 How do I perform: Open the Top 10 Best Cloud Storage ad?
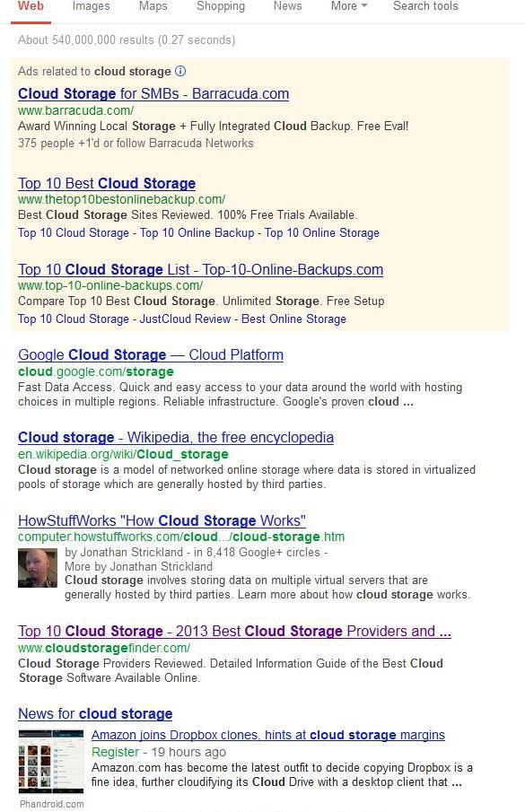click(107, 183)
